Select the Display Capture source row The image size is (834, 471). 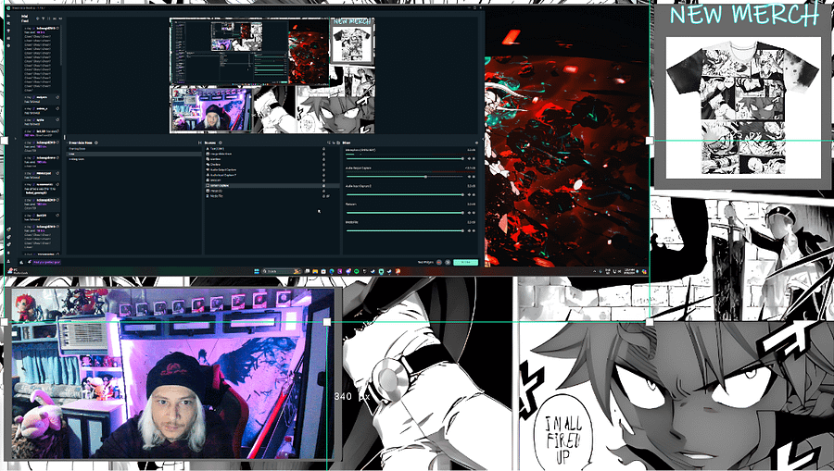point(272,186)
